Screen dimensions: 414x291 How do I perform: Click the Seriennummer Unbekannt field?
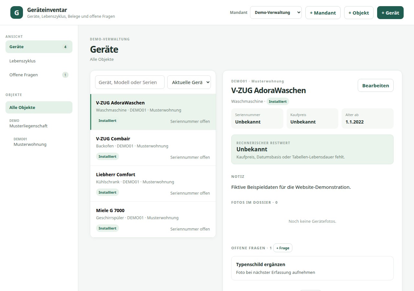pyautogui.click(x=257, y=118)
